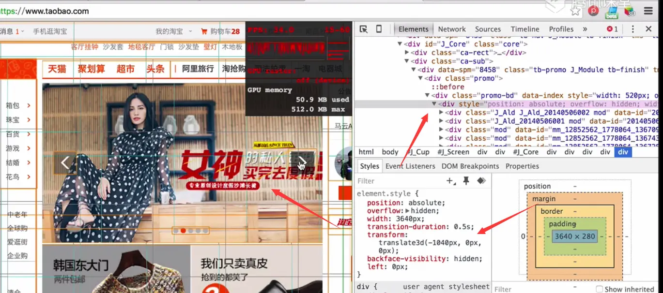Switch to the Network panel tab
Viewport: 663px width, 293px height.
(451, 29)
